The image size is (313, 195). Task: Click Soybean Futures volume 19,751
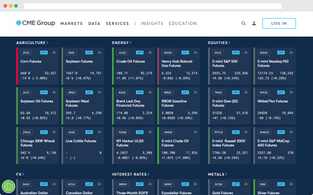pyautogui.click(x=95, y=73)
